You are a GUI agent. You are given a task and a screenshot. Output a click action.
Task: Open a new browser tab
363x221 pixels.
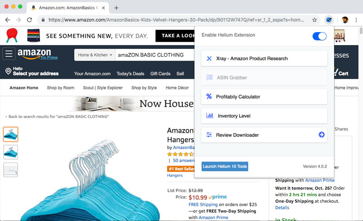click(117, 8)
